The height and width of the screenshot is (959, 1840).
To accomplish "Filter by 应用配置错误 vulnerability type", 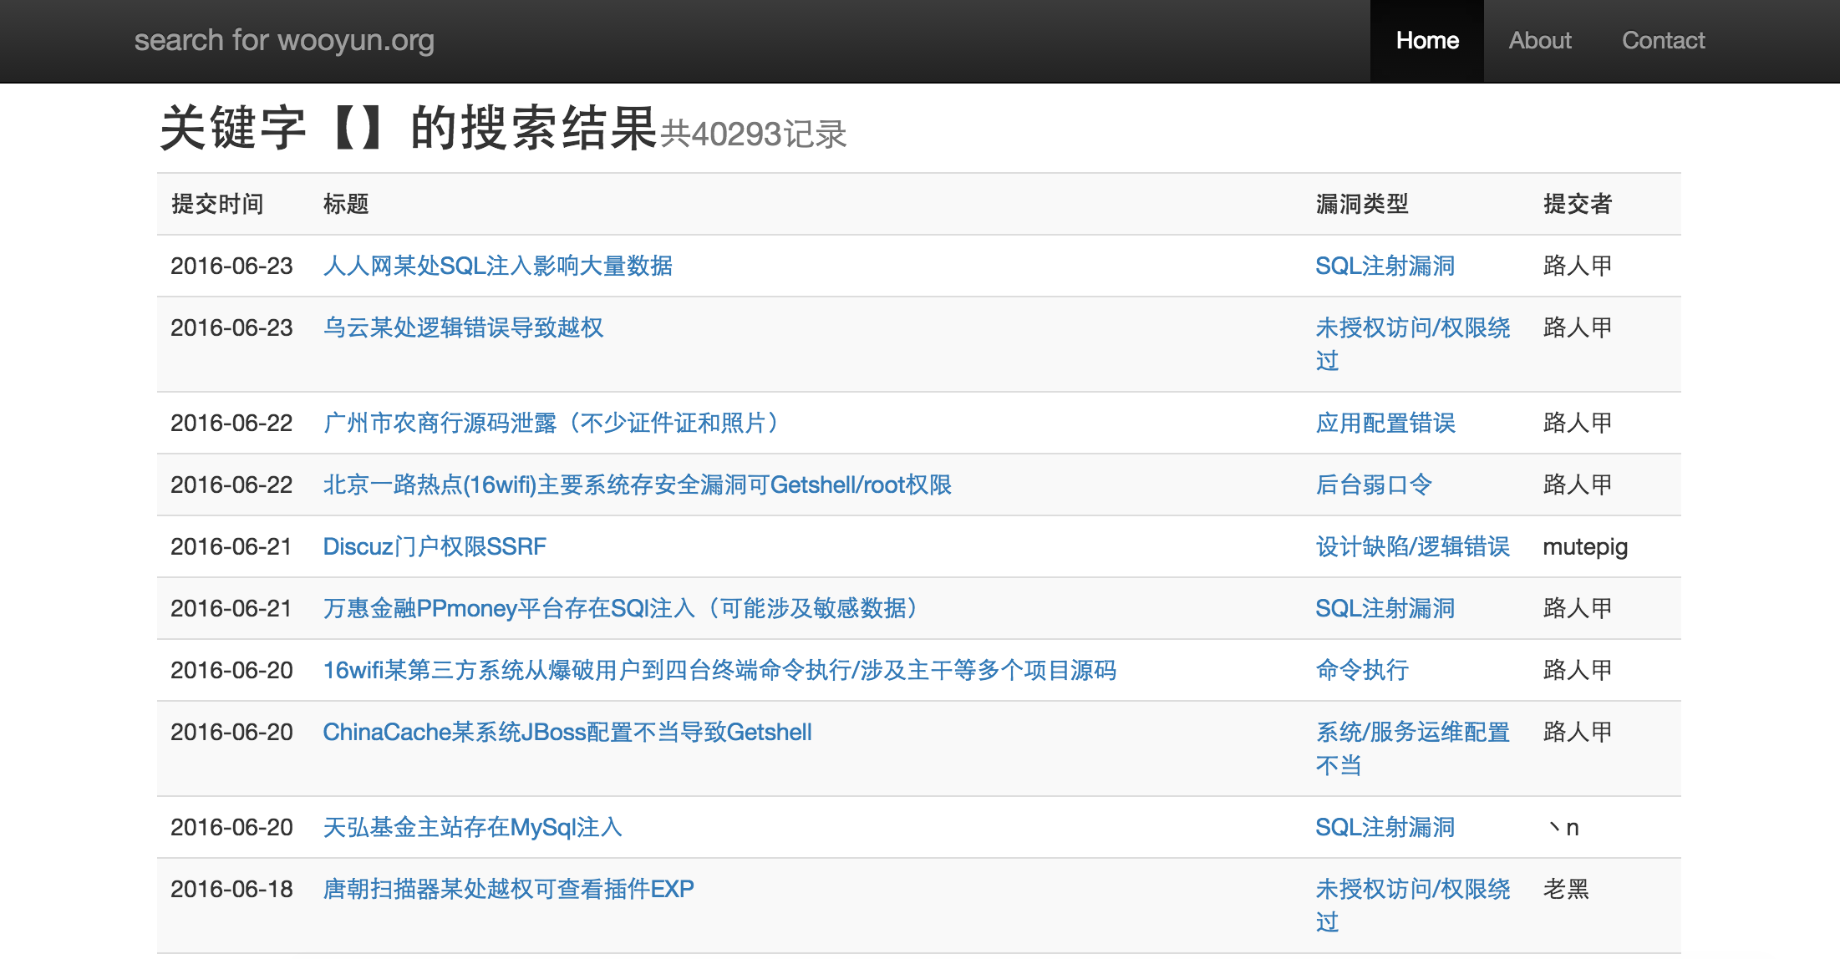I will 1385,424.
